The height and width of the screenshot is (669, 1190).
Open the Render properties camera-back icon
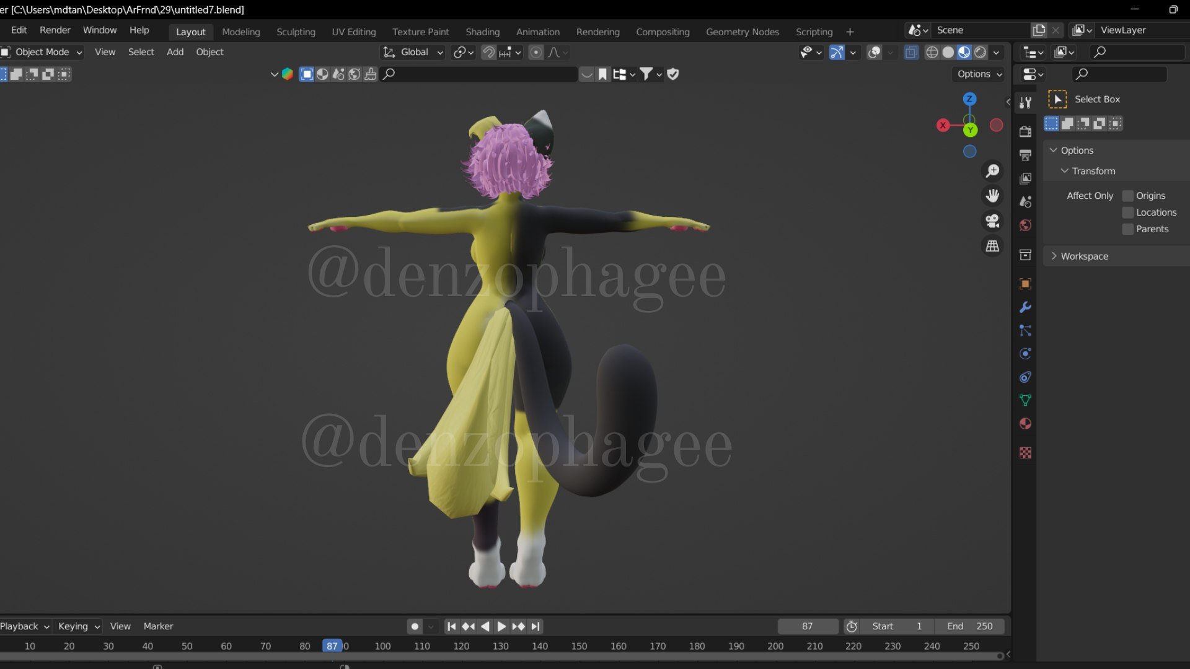pos(1025,131)
